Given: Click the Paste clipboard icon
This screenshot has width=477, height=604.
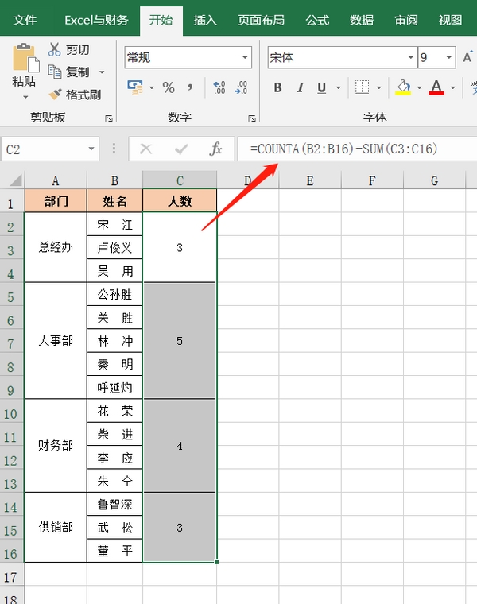Looking at the screenshot, I should (x=25, y=57).
